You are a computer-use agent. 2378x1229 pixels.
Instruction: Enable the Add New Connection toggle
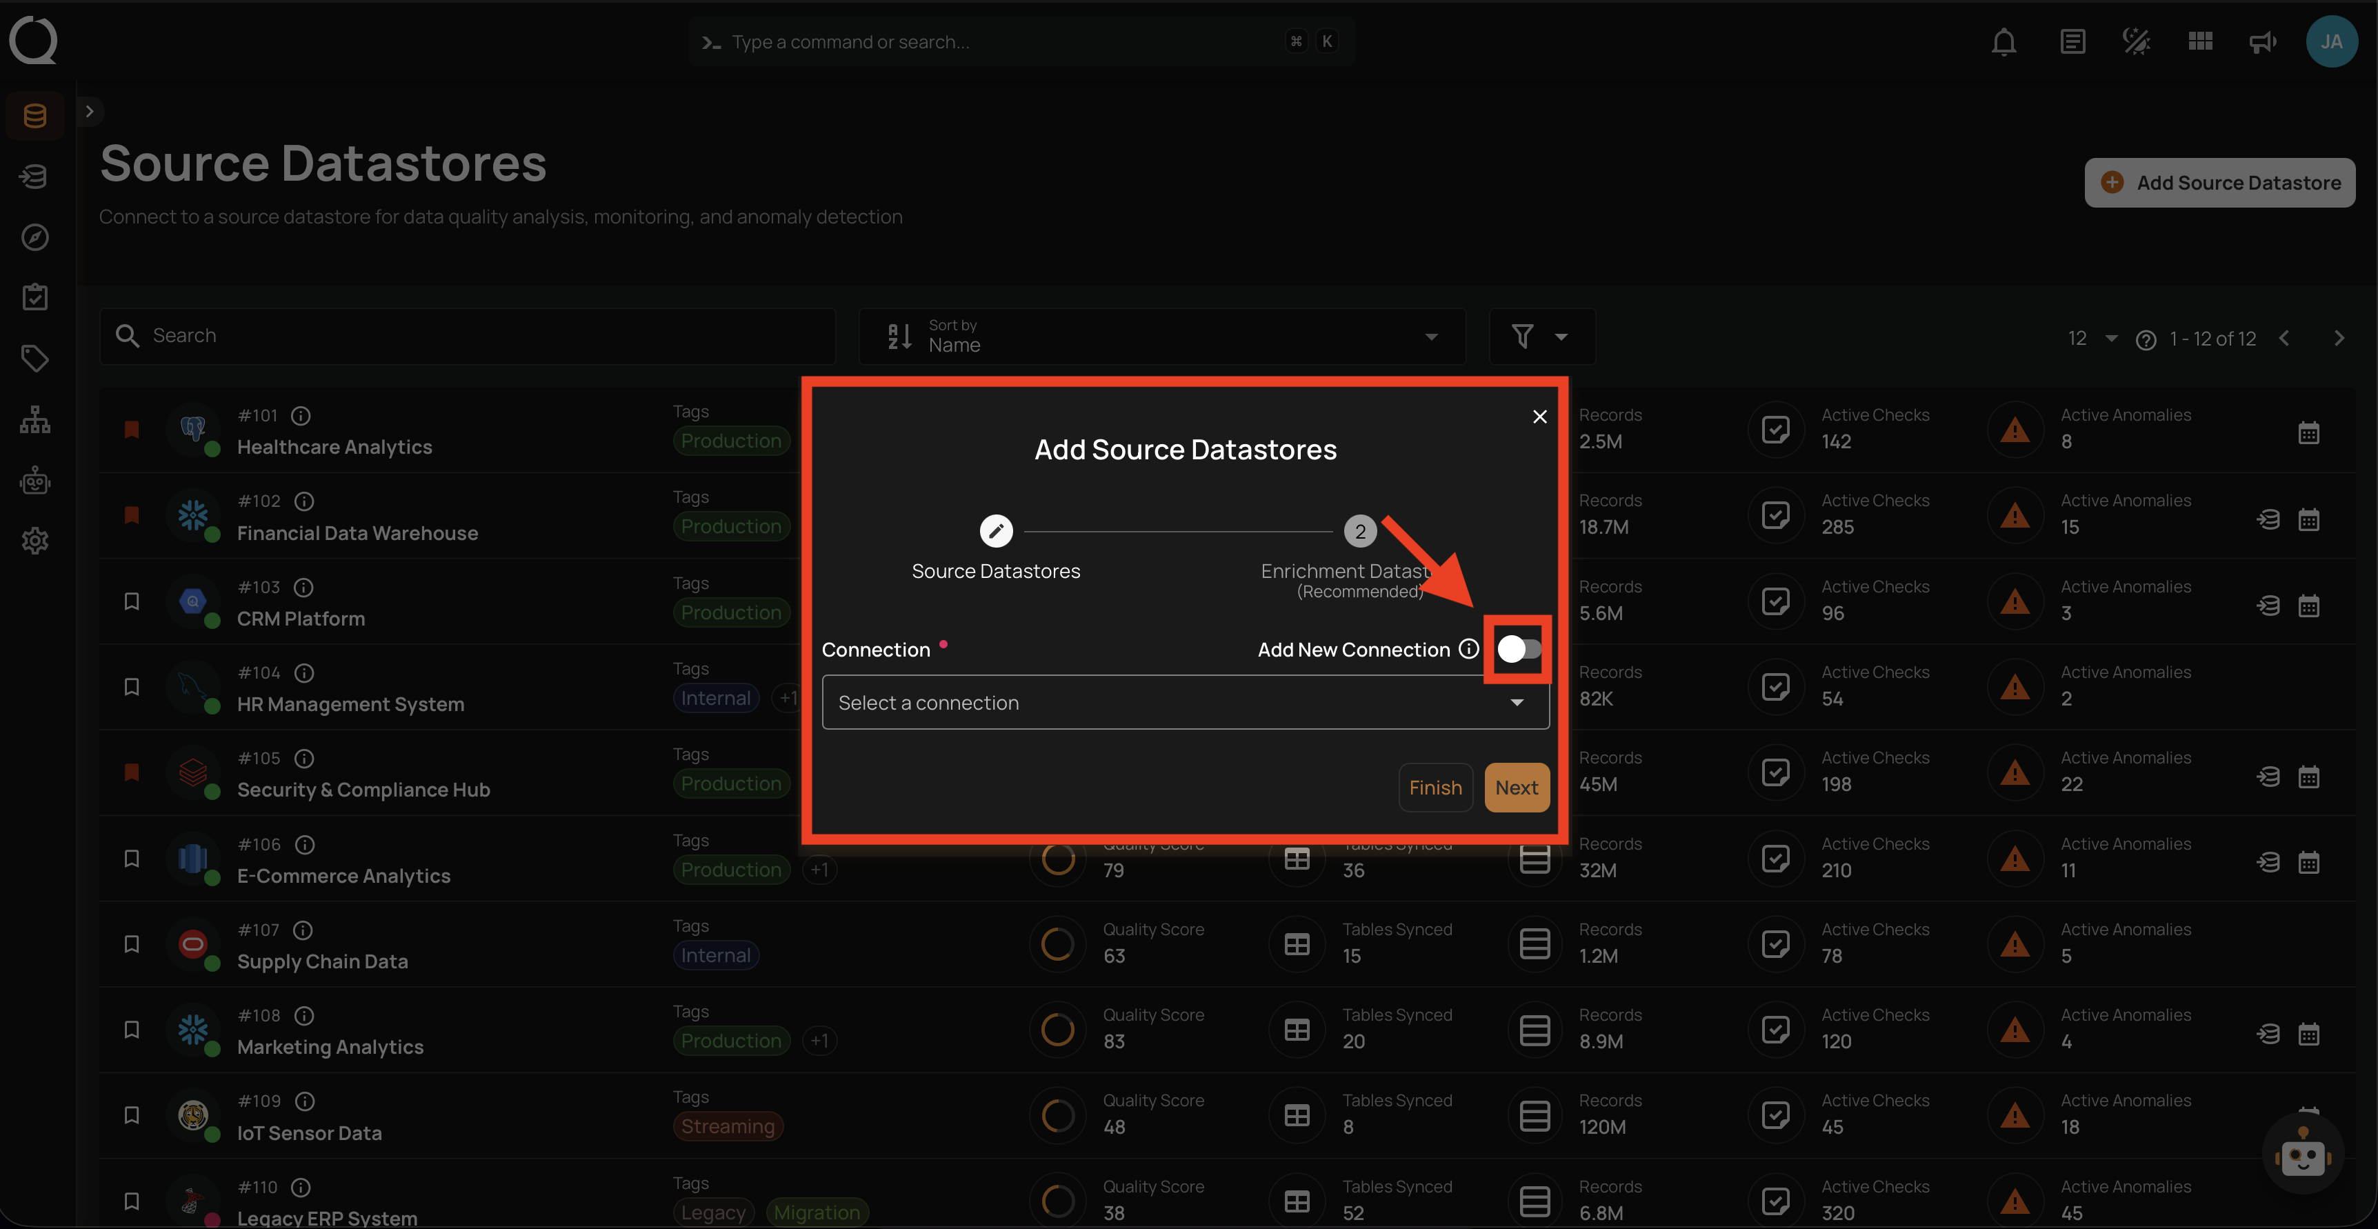(1518, 649)
